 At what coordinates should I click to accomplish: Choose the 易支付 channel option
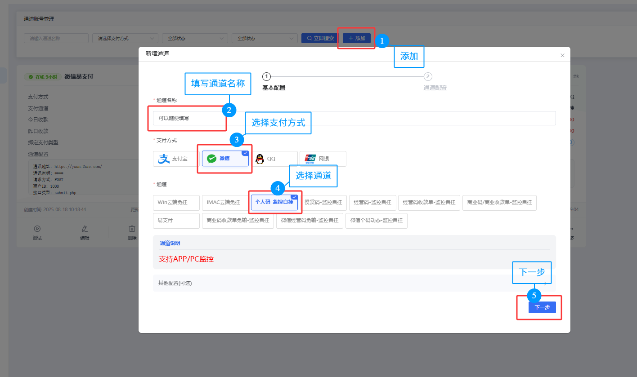[x=176, y=221]
